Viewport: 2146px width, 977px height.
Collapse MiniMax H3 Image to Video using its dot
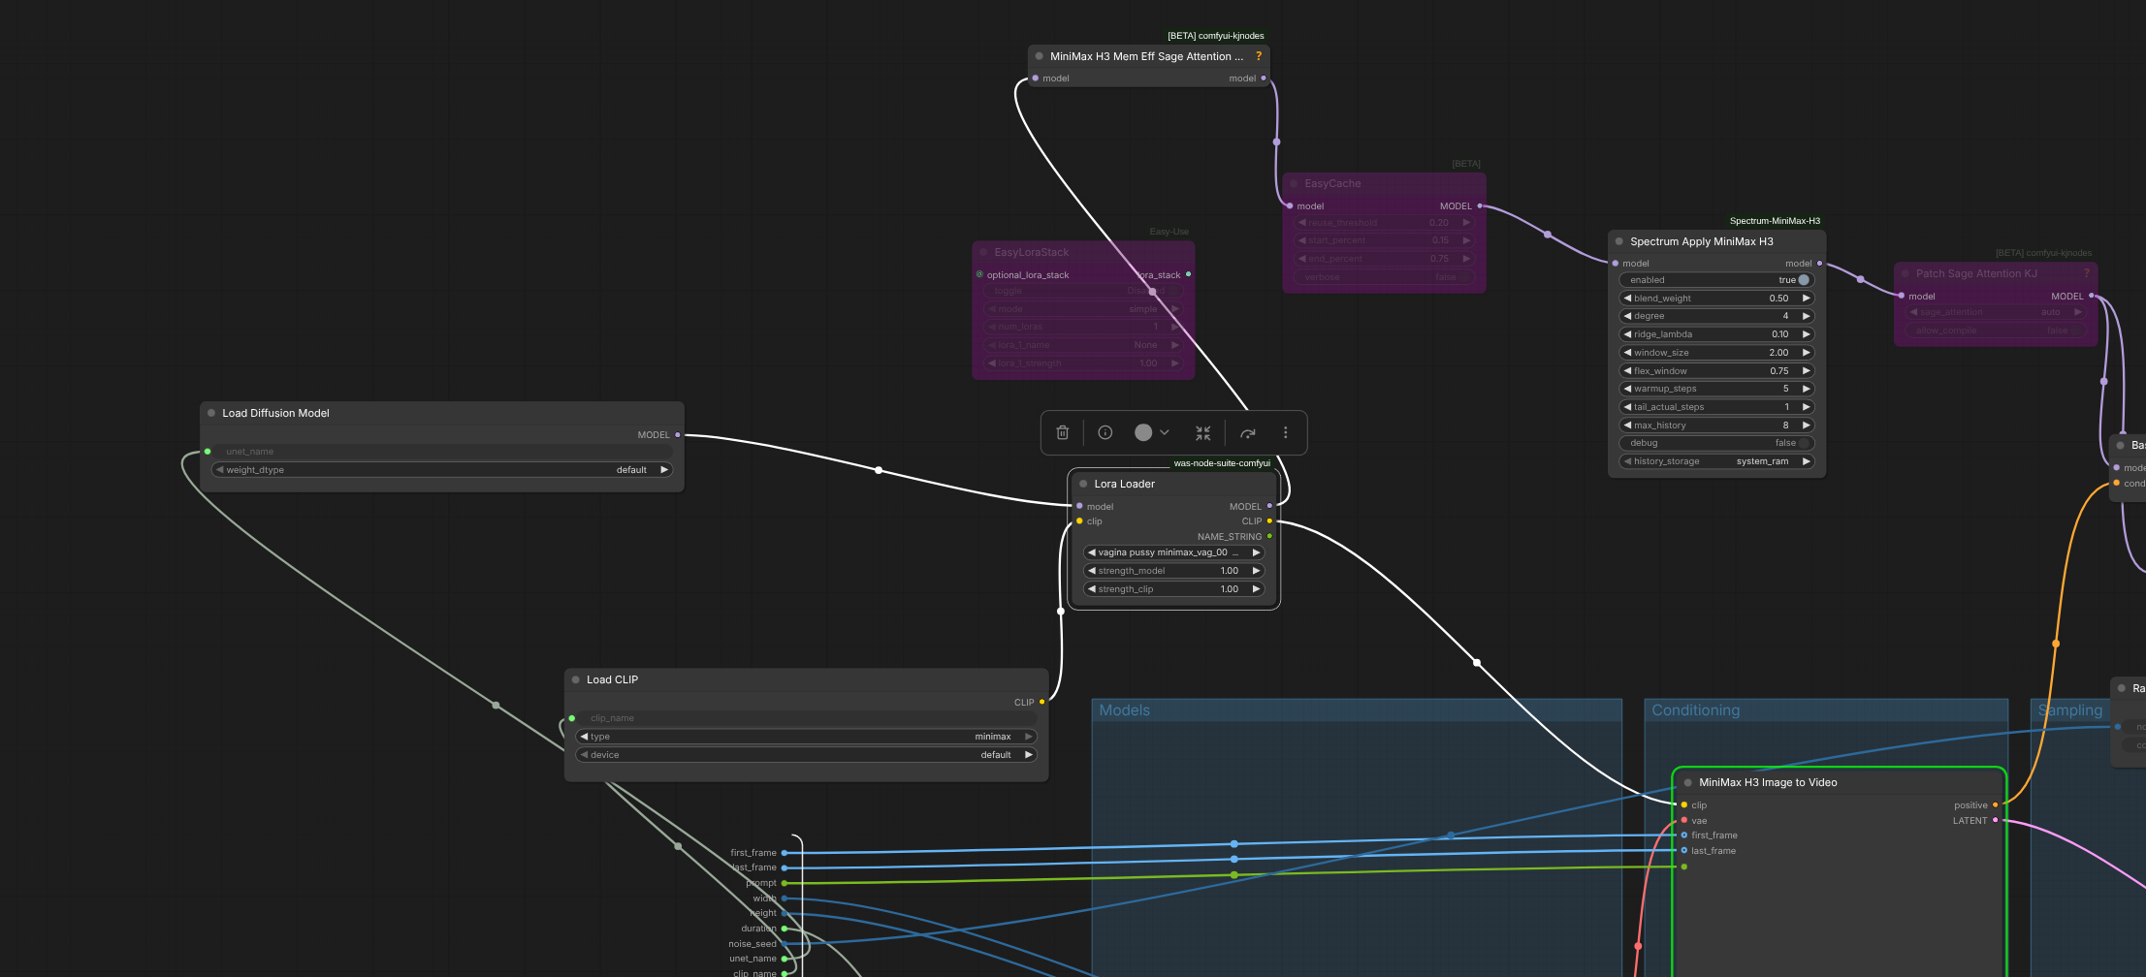pyautogui.click(x=1688, y=782)
